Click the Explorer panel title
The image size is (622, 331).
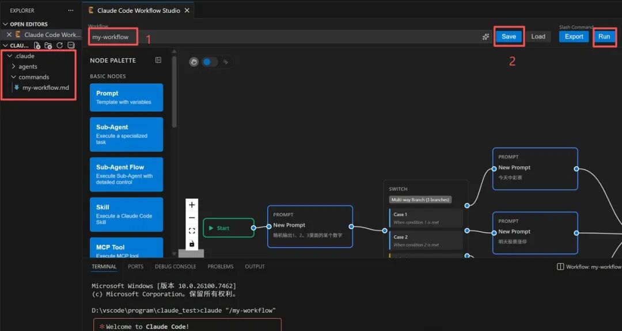22,11
